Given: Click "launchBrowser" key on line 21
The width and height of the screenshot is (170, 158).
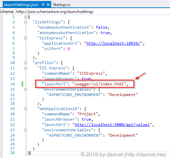Looking at the screenshot, I should pos(60,119).
